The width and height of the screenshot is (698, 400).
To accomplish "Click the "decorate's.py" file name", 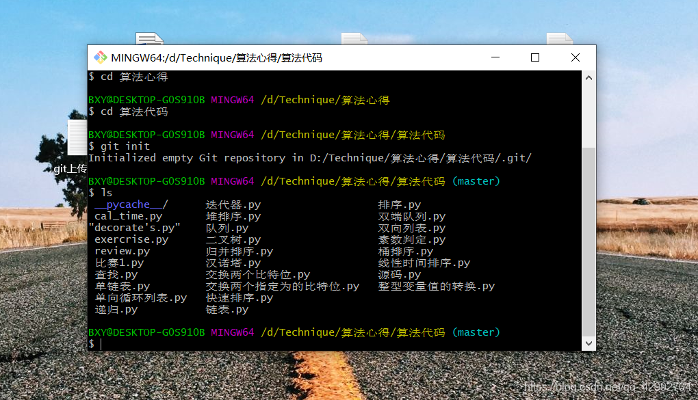I will [134, 228].
